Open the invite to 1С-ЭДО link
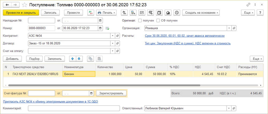The image size is (268, 114). (x=51, y=102)
